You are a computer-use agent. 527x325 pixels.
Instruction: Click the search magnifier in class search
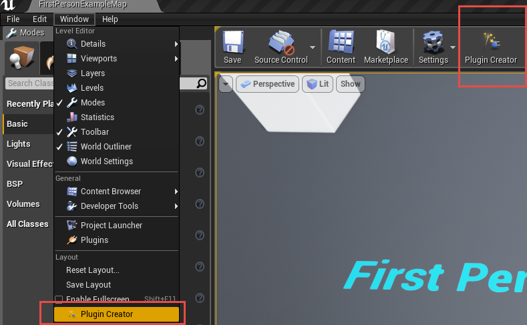point(202,83)
